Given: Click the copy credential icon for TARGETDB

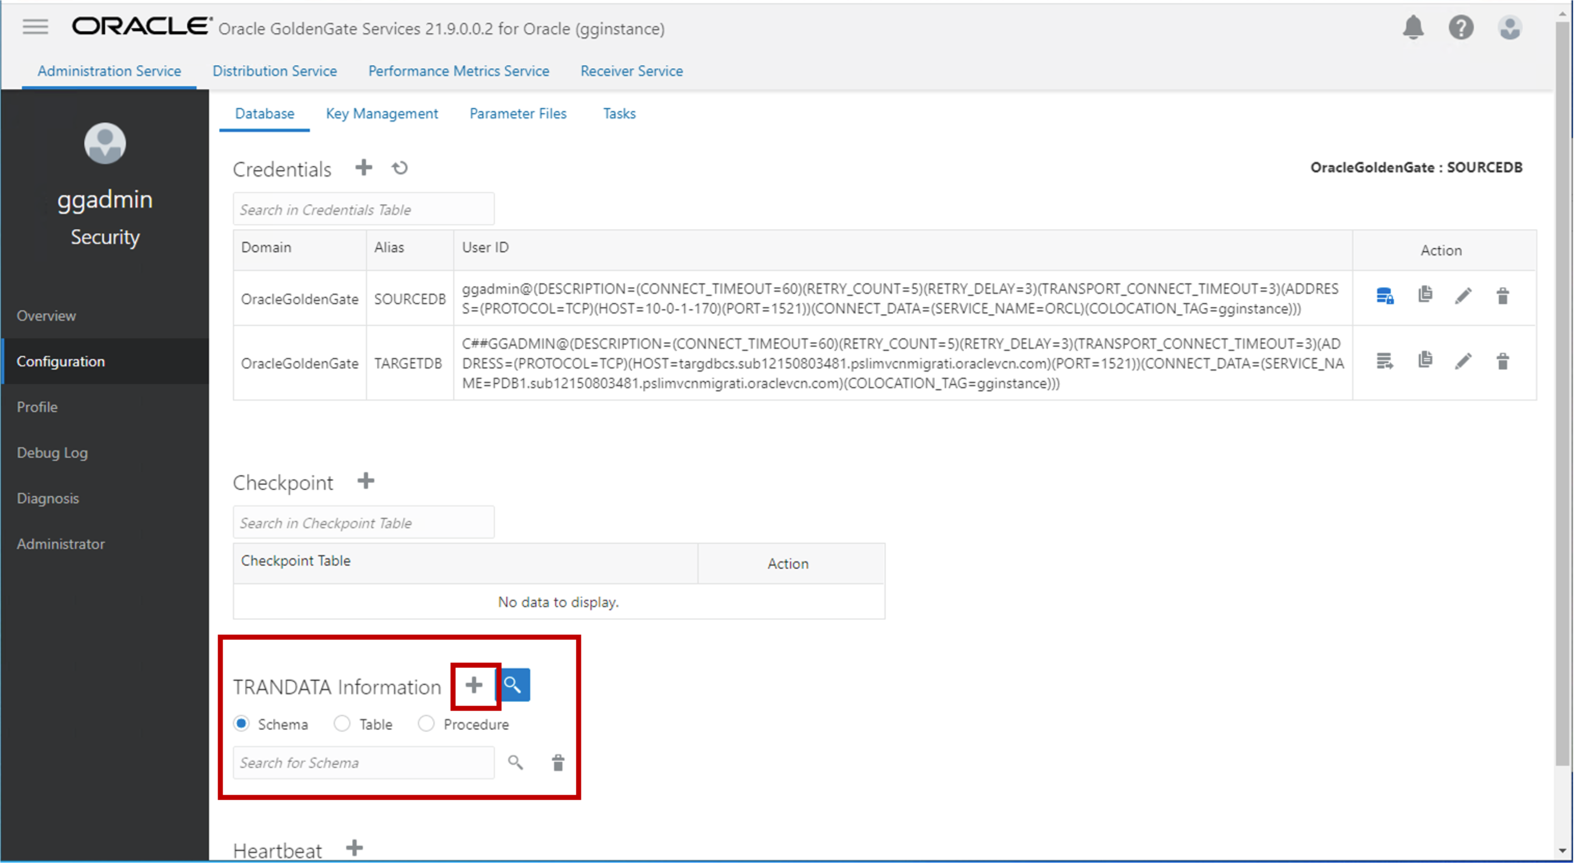Looking at the screenshot, I should pos(1426,361).
